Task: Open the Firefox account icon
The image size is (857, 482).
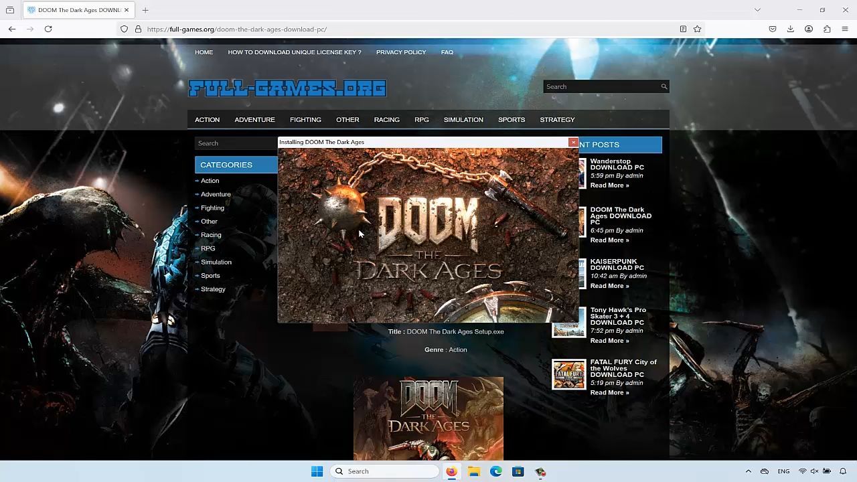Action: (809, 29)
